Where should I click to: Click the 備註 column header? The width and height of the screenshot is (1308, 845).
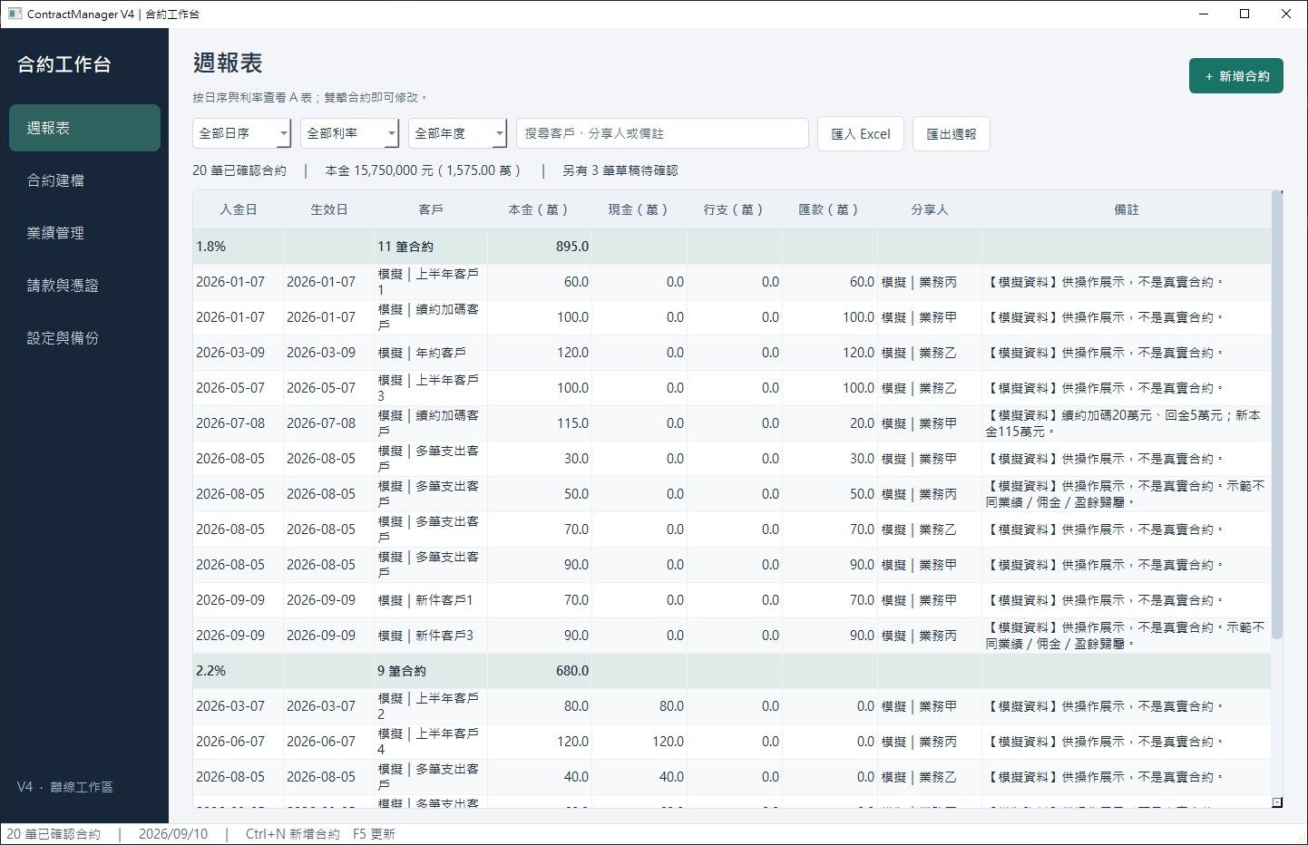point(1127,209)
